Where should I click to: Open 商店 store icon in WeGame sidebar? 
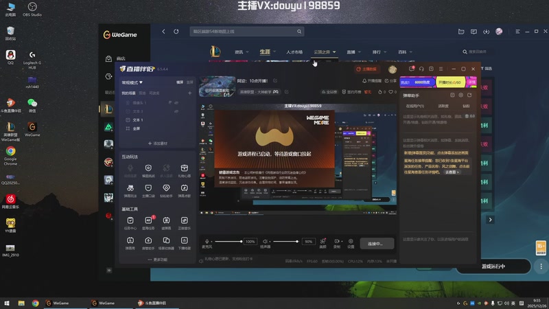(x=108, y=59)
